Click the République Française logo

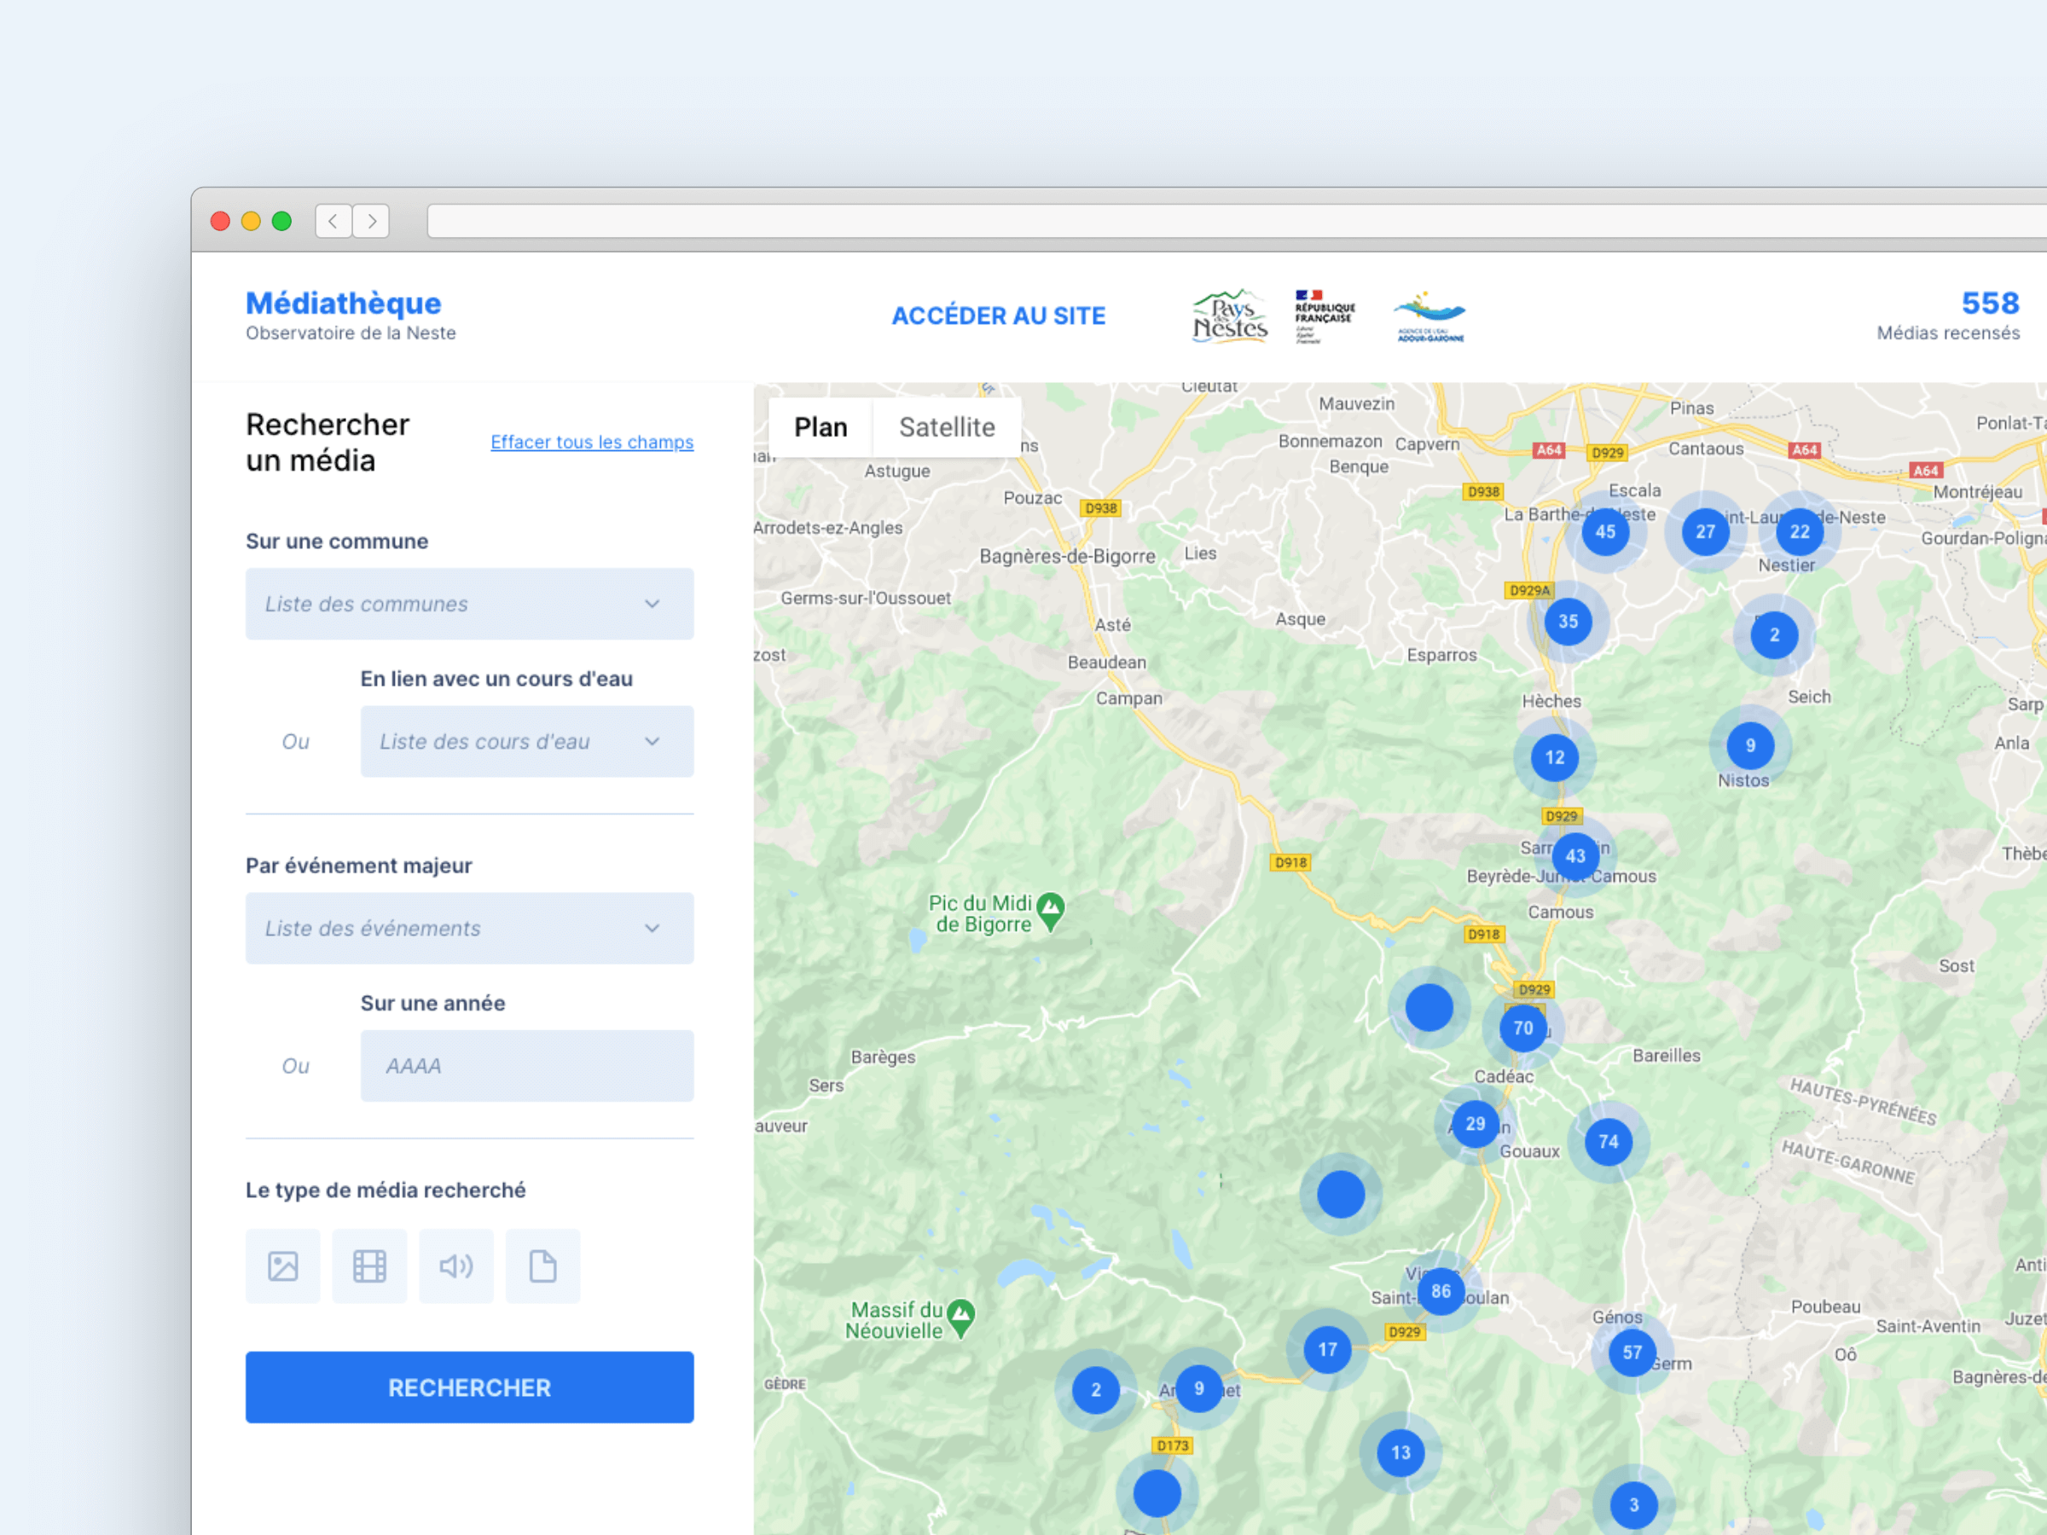[1325, 316]
